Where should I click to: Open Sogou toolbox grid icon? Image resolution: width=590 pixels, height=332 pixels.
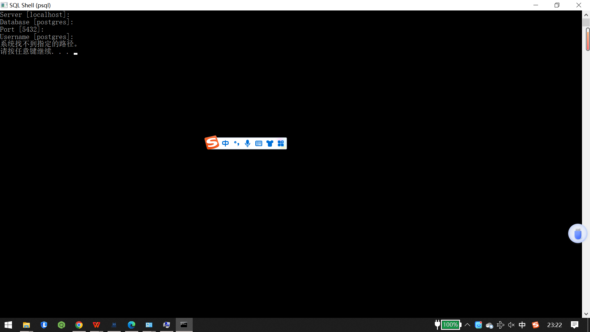(281, 144)
